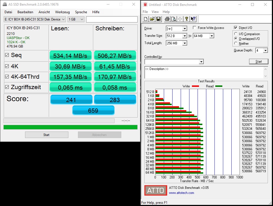Click the Abbrechen button
Screen dimensions: 273x206
(100, 135)
